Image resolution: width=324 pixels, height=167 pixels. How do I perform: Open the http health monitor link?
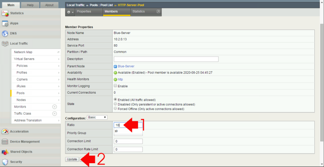point(120,79)
